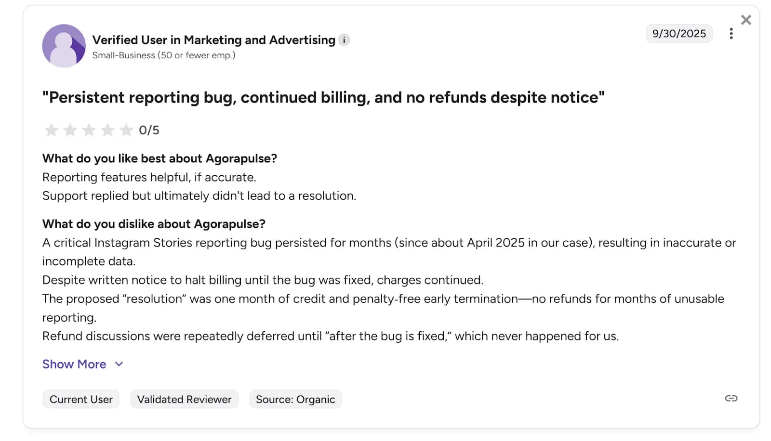Click the Verified User reviewer name
Image resolution: width=771 pixels, height=441 pixels.
pos(213,40)
